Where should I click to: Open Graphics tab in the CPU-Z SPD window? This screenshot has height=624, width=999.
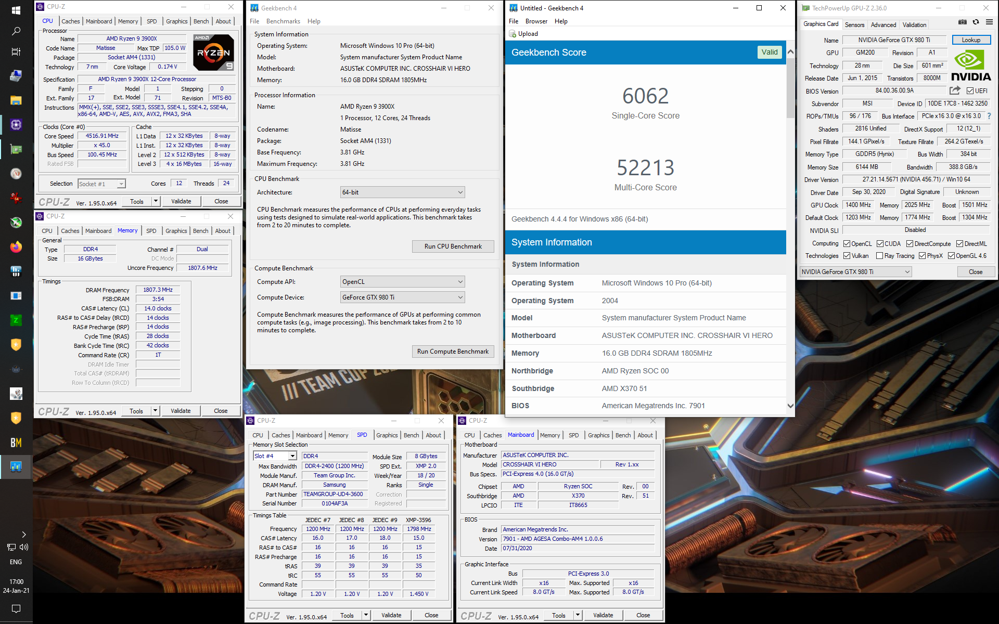click(387, 435)
